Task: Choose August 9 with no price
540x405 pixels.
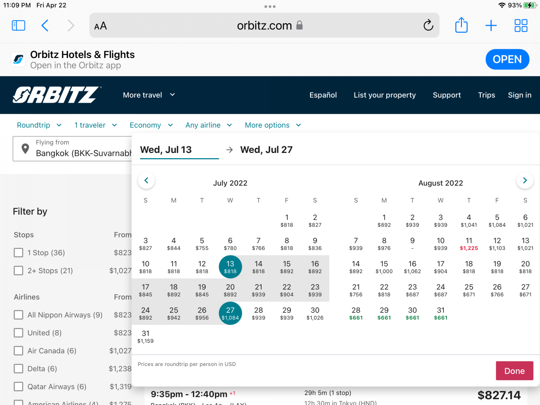Action: [412, 244]
